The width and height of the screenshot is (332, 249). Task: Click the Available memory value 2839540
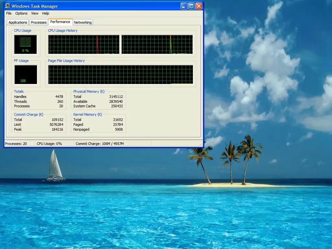(x=116, y=101)
